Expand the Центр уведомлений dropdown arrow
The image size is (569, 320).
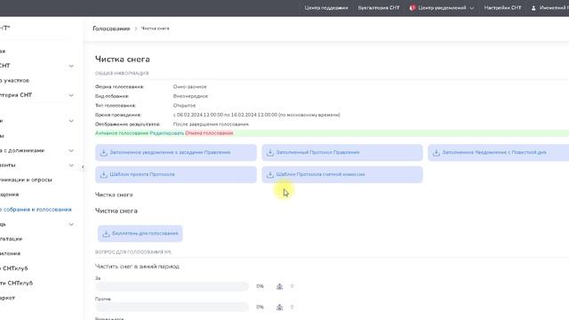472,8
